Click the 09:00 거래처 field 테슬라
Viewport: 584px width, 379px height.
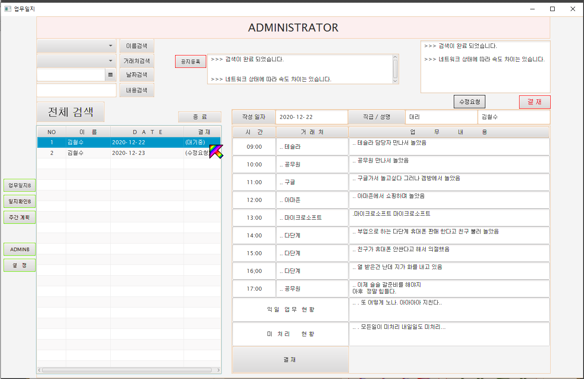312,146
